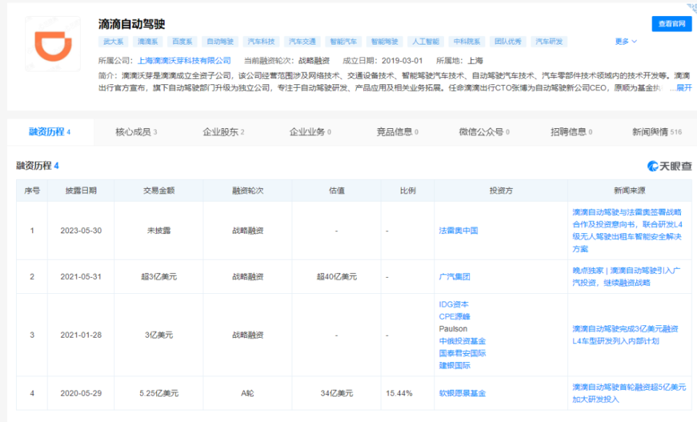Viewport: 697px width, 422px height.
Task: Switch to the 融资历程 tab
Action: [49, 132]
